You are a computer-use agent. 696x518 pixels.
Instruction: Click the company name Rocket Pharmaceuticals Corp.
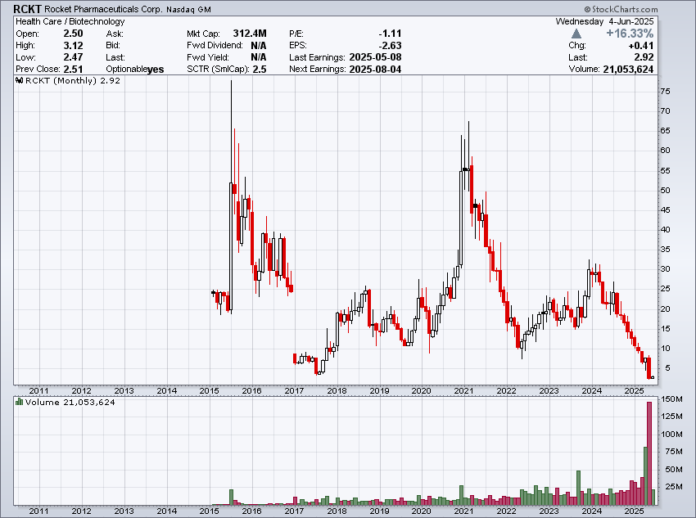coord(103,9)
